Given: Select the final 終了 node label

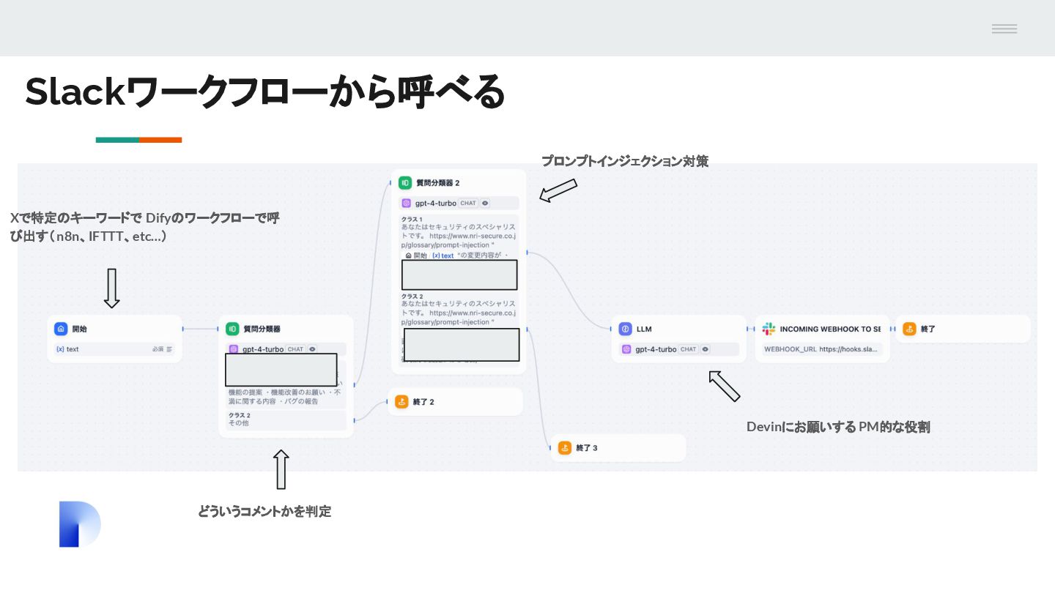Looking at the screenshot, I should [x=928, y=329].
